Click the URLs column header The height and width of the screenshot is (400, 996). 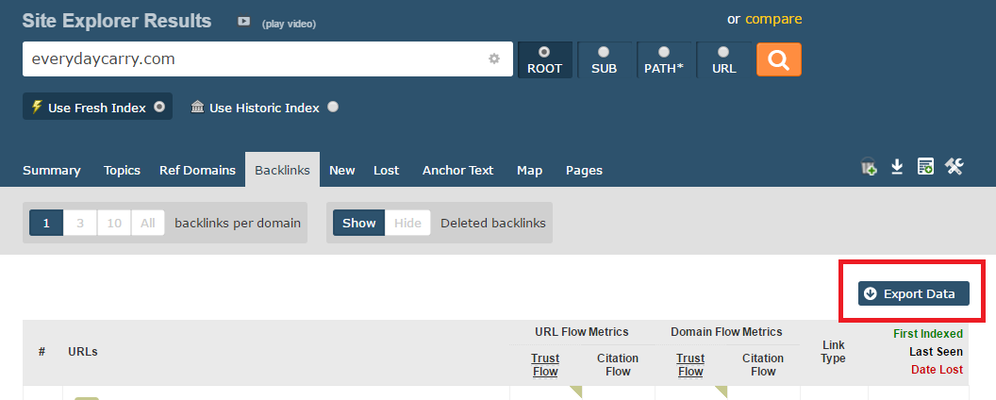pos(83,351)
